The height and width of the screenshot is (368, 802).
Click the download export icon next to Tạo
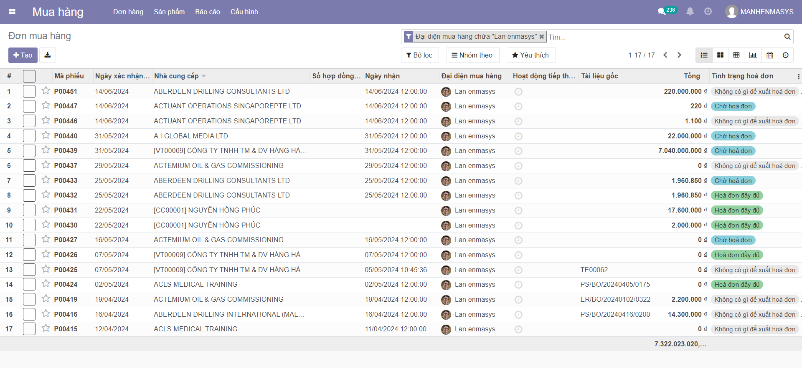pos(48,55)
